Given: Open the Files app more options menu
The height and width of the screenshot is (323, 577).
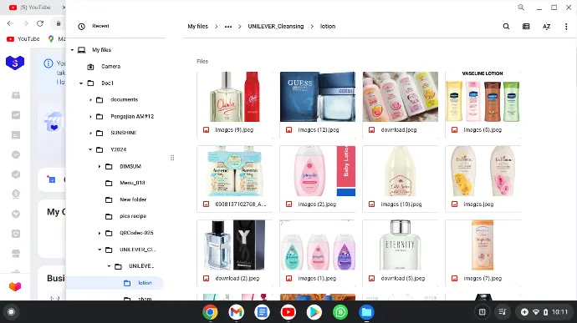Looking at the screenshot, I should click(566, 27).
